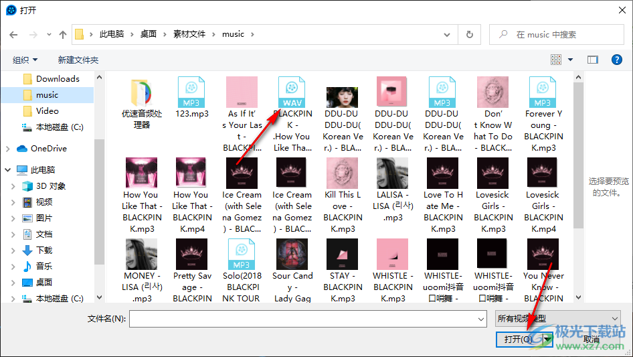This screenshot has height=357, width=633.
Task: Open file type filter dropdown
Action: pos(558,319)
